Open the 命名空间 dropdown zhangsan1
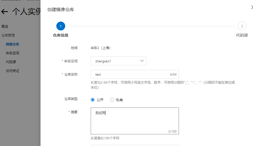This screenshot has width=253, height=146. point(118,61)
